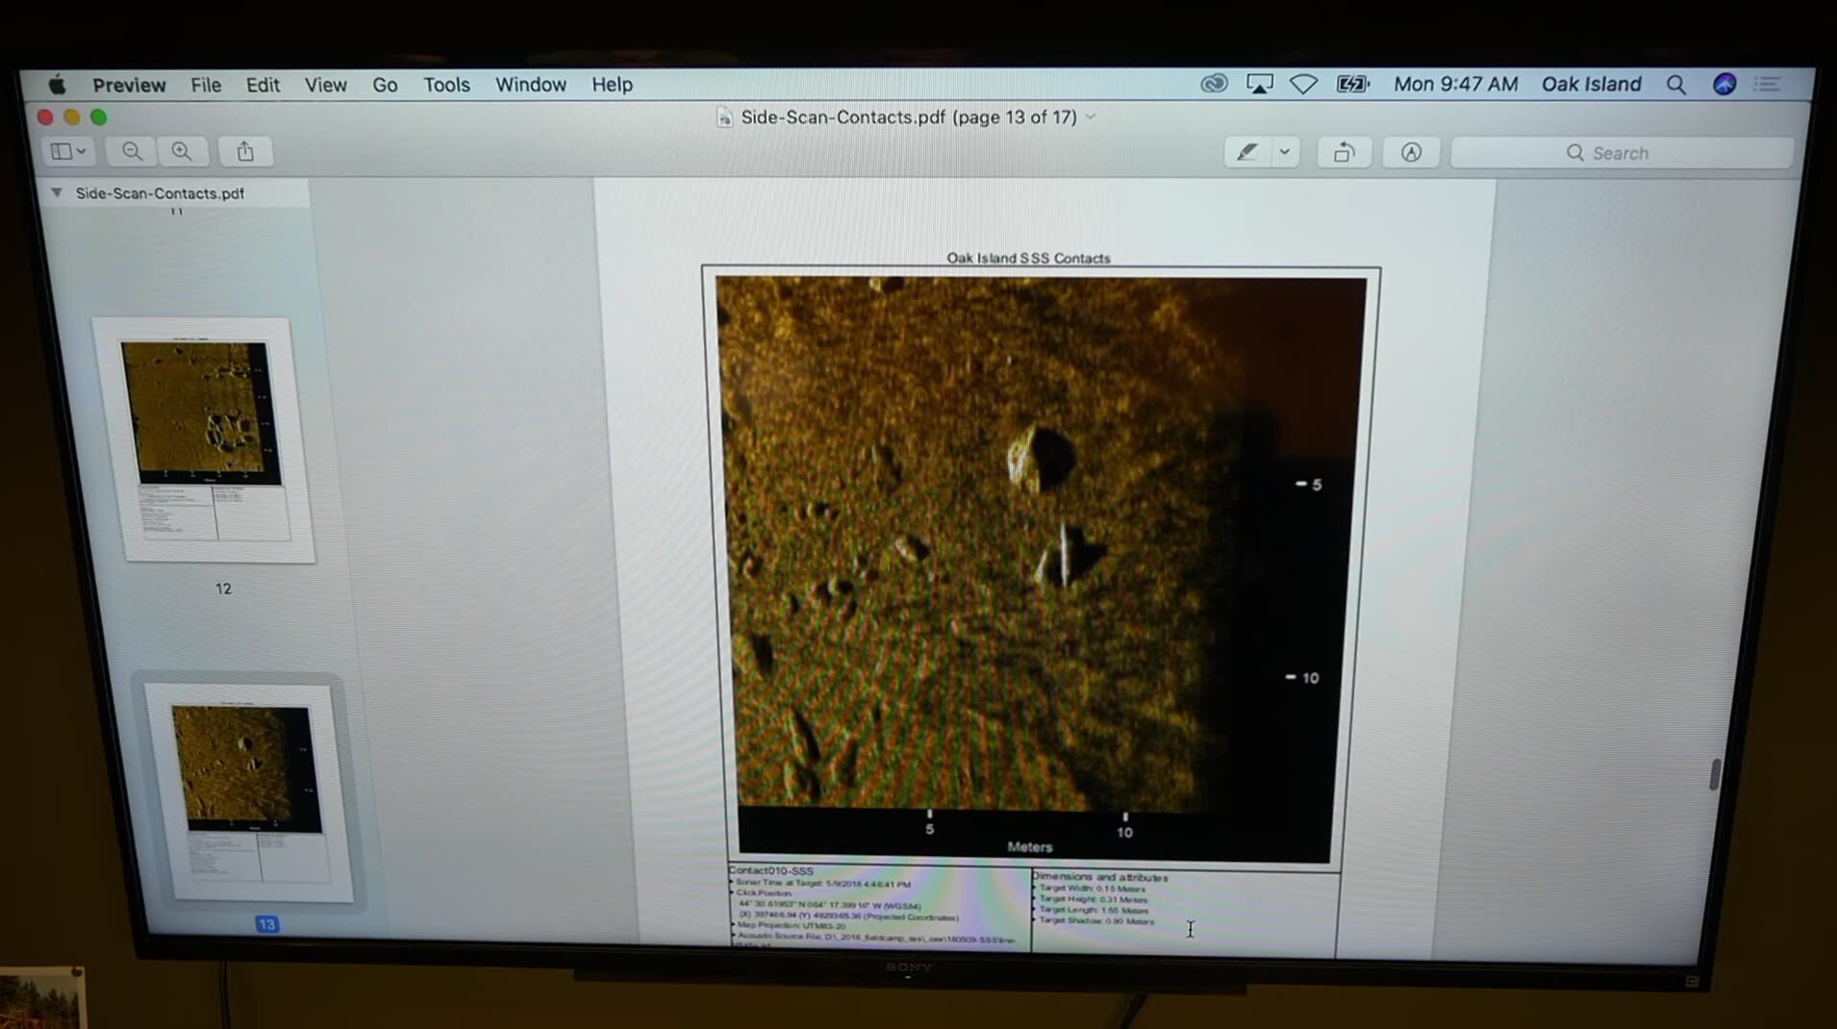
Task: Select the page 13 thumbnail
Action: pos(248,791)
